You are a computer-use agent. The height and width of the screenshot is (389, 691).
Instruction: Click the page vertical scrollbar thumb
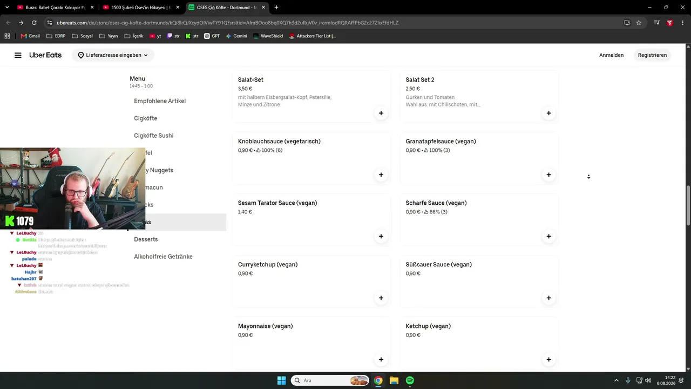(x=688, y=206)
